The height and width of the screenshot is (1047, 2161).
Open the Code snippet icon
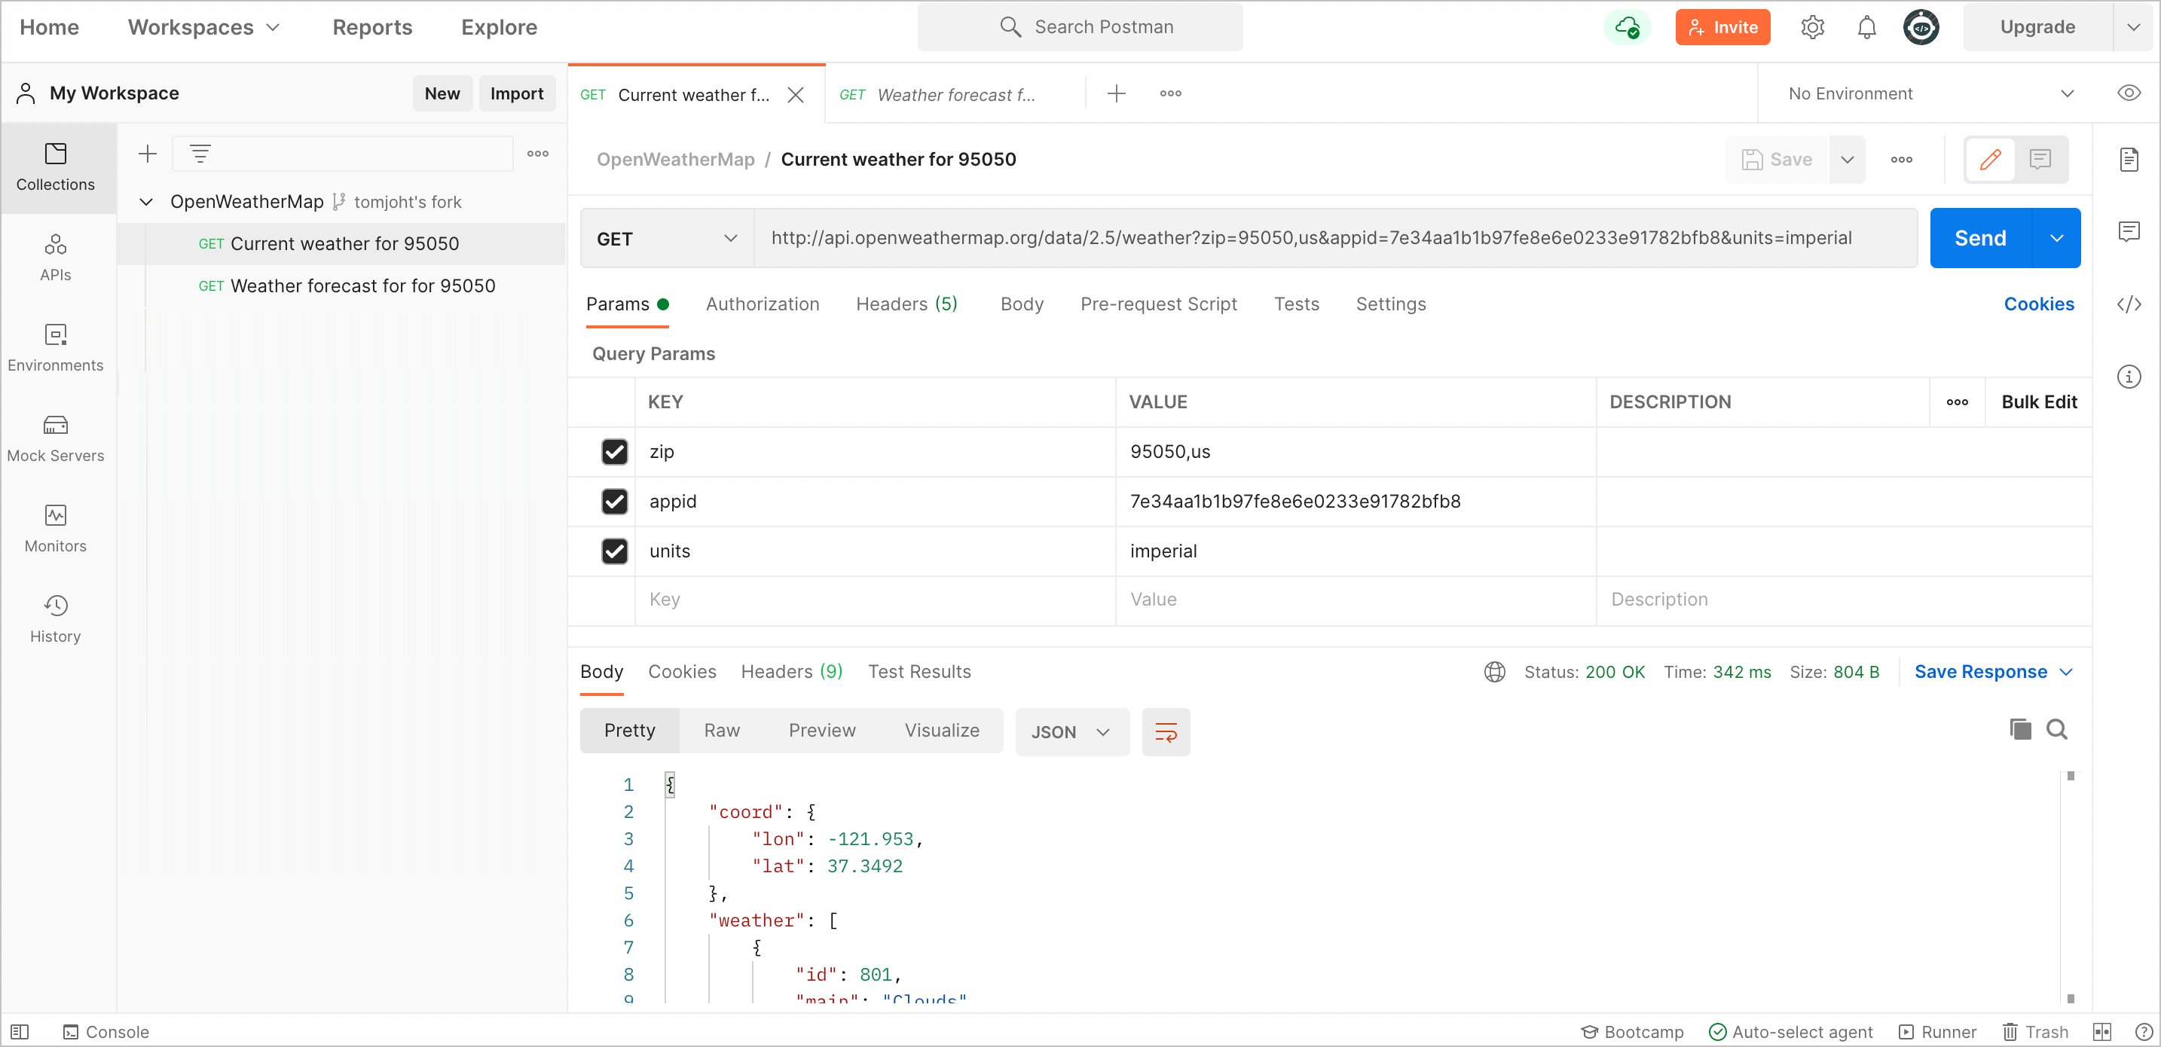[2129, 304]
